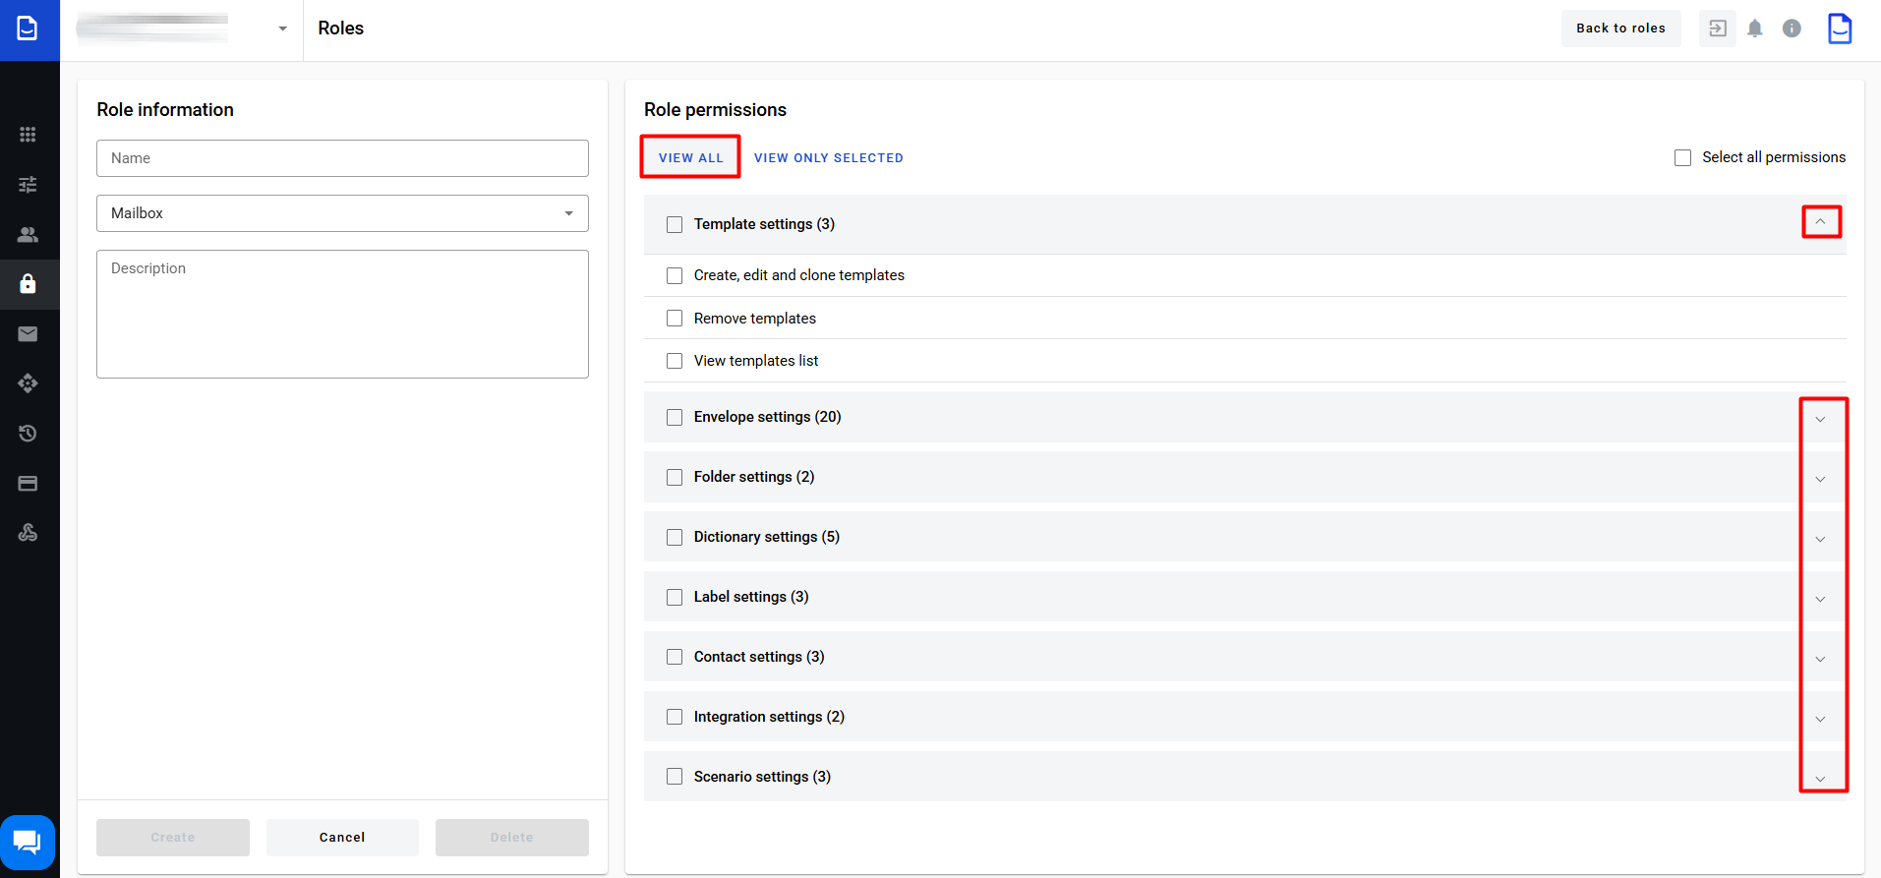
Task: Open the users icon in sidebar
Action: click(28, 235)
